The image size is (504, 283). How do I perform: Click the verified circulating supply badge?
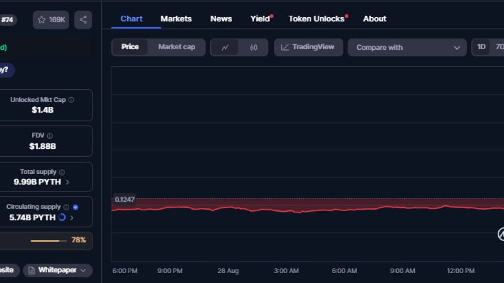(x=76, y=208)
